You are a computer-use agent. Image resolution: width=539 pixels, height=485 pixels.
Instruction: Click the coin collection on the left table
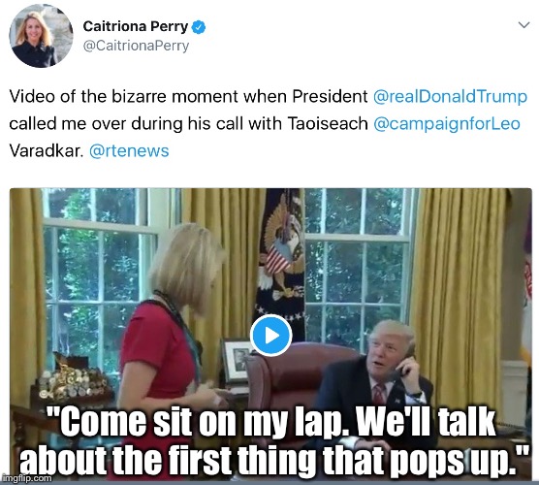point(71,380)
